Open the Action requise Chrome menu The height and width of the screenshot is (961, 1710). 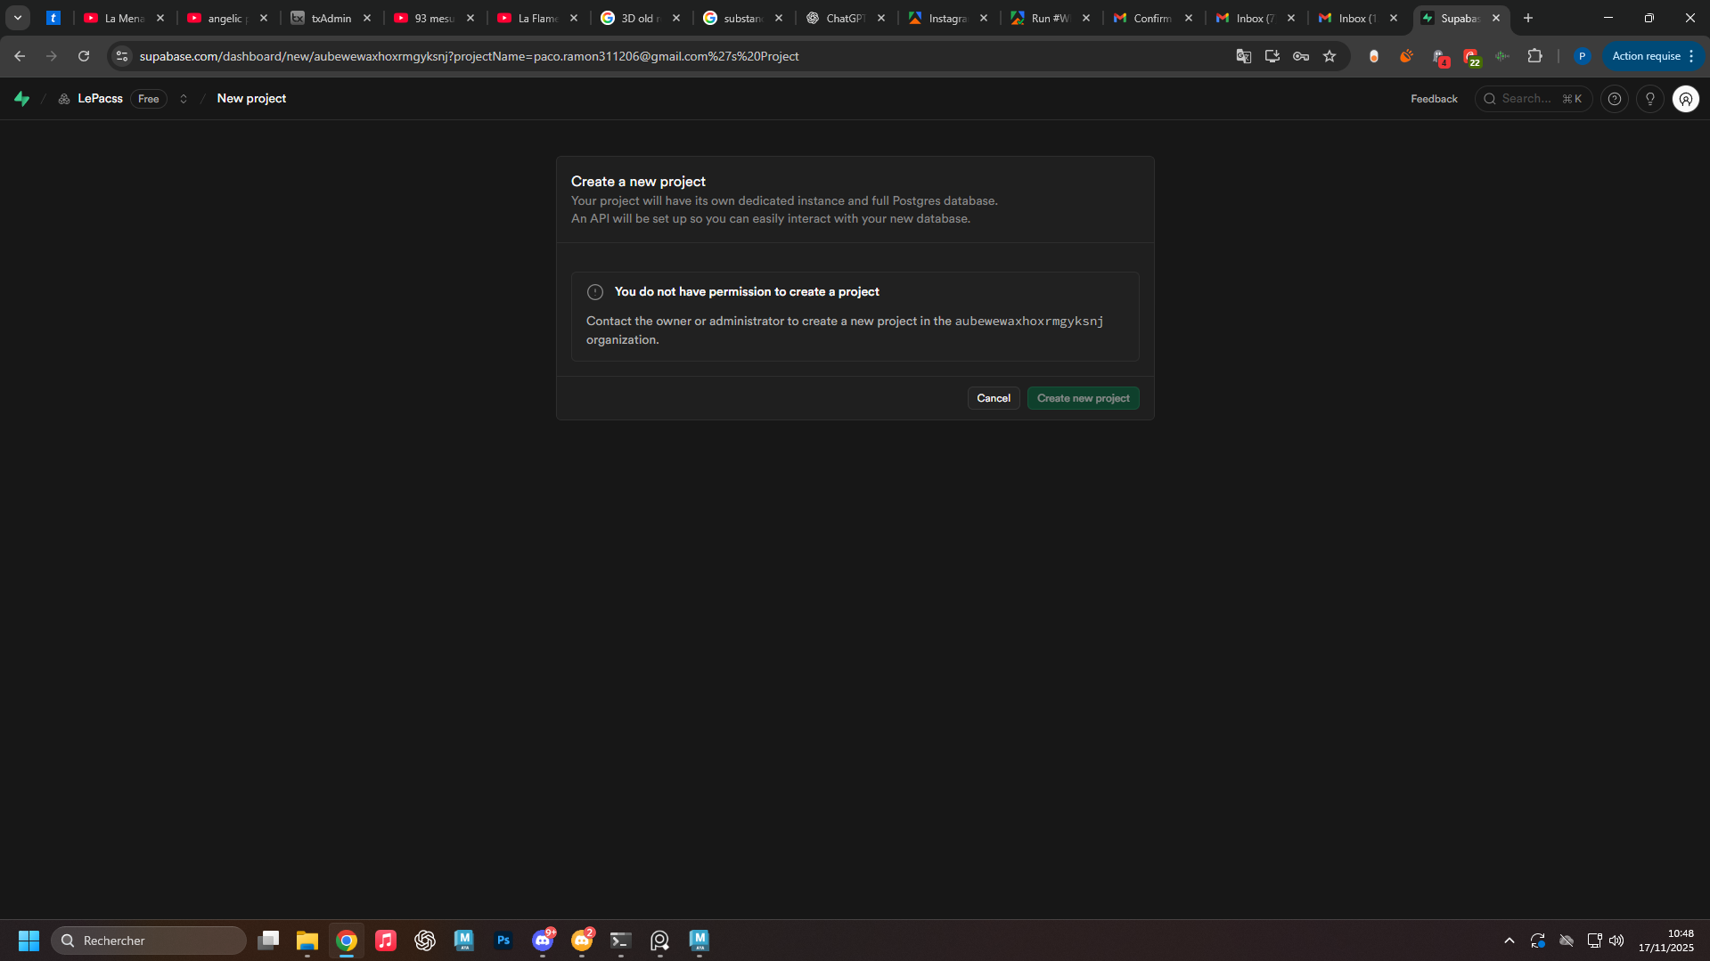coord(1654,56)
